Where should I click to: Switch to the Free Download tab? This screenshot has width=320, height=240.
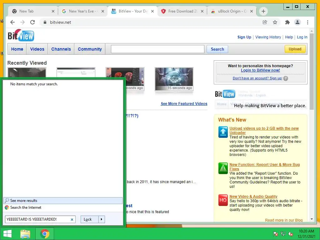pos(180,11)
